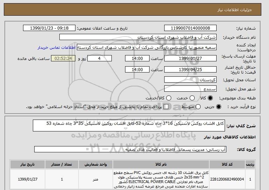Click the شماره نیاز label

point(246,28)
